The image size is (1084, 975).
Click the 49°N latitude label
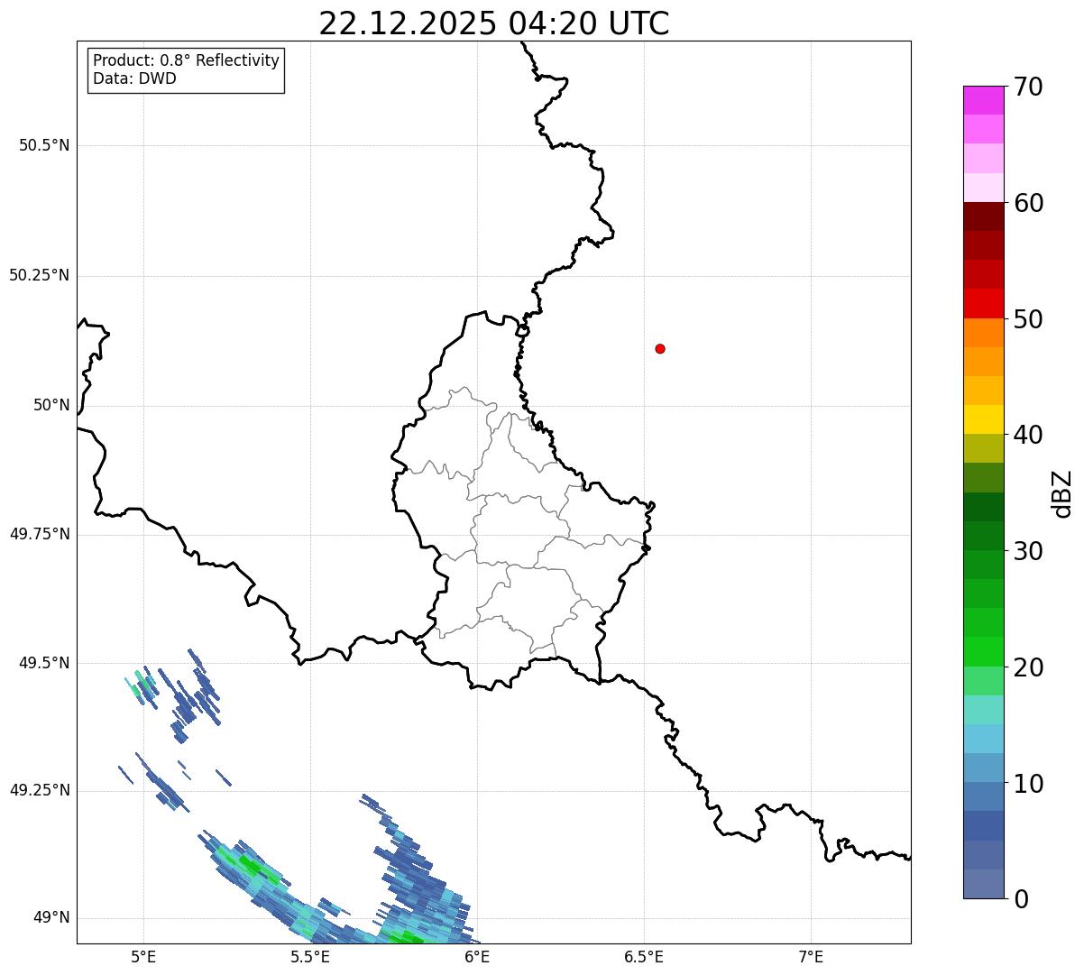pyautogui.click(x=52, y=917)
